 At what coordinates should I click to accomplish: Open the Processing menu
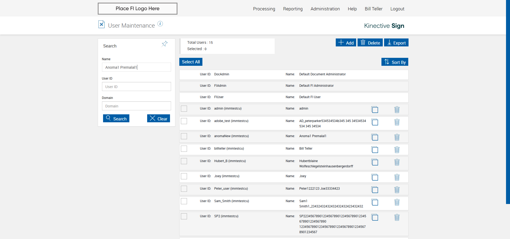click(264, 9)
